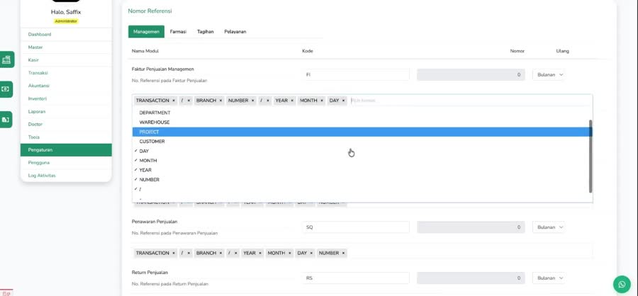Viewport: 638px width, 296px height.
Task: Click the 'Halo, Saffix' greeting
Action: click(x=66, y=12)
